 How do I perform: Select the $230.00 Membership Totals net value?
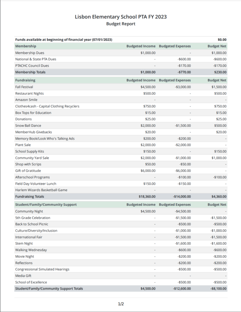[220, 72]
